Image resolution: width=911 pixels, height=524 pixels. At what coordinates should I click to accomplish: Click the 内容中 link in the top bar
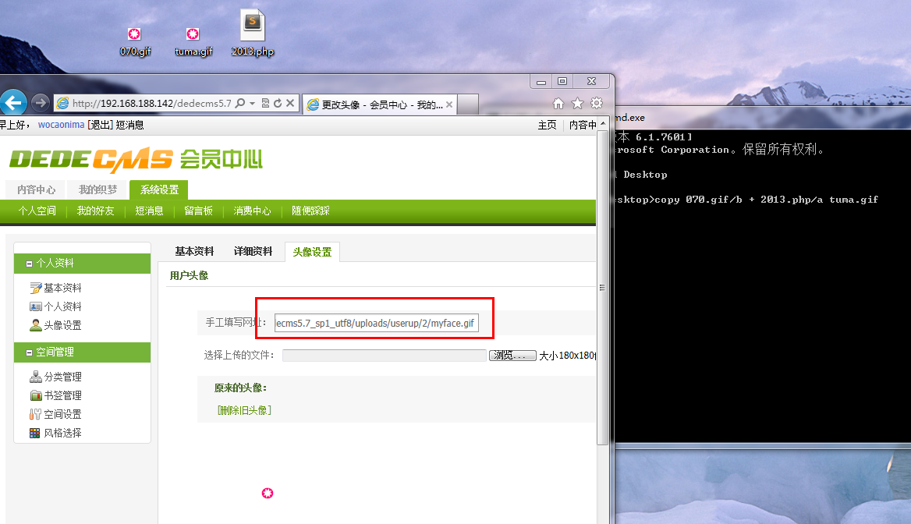click(x=582, y=125)
